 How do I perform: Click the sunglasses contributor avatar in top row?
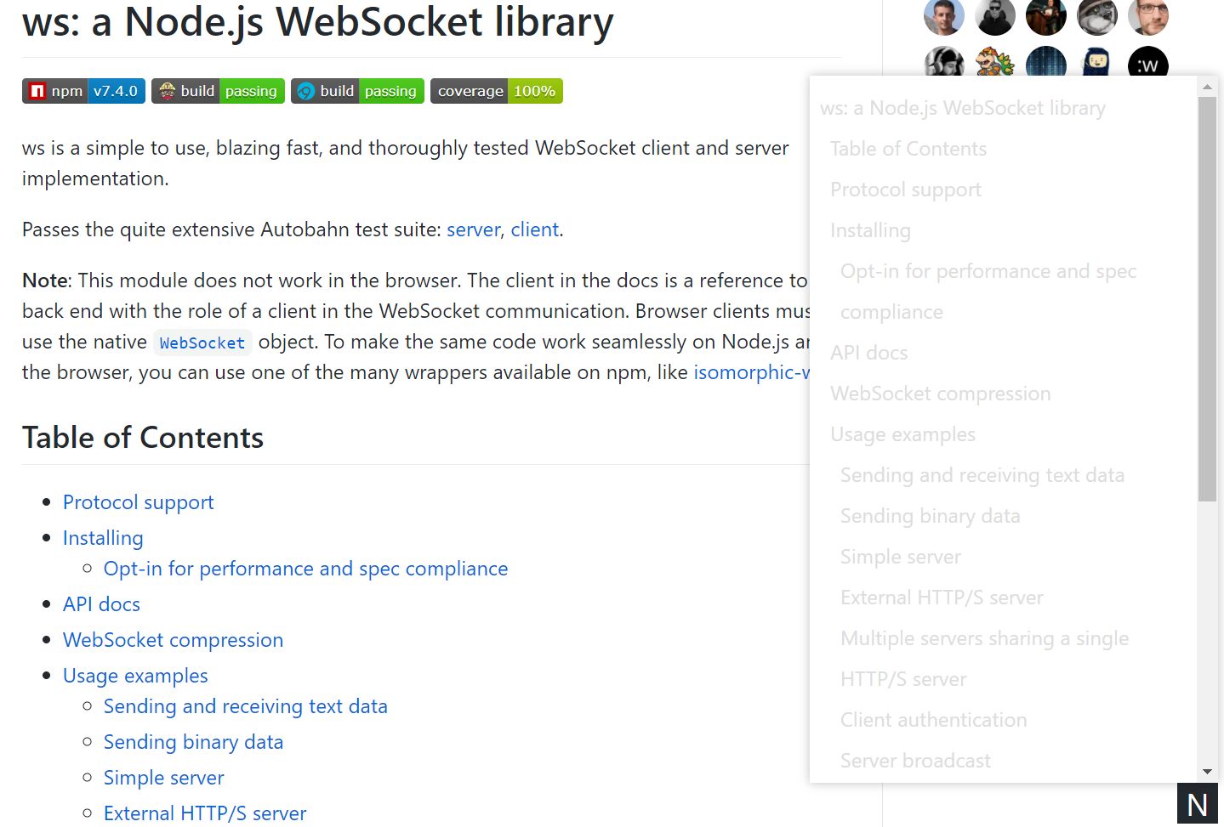tap(994, 15)
